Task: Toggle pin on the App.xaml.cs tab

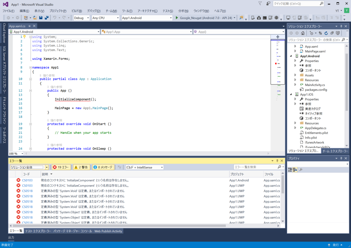Action: [x=29, y=26]
